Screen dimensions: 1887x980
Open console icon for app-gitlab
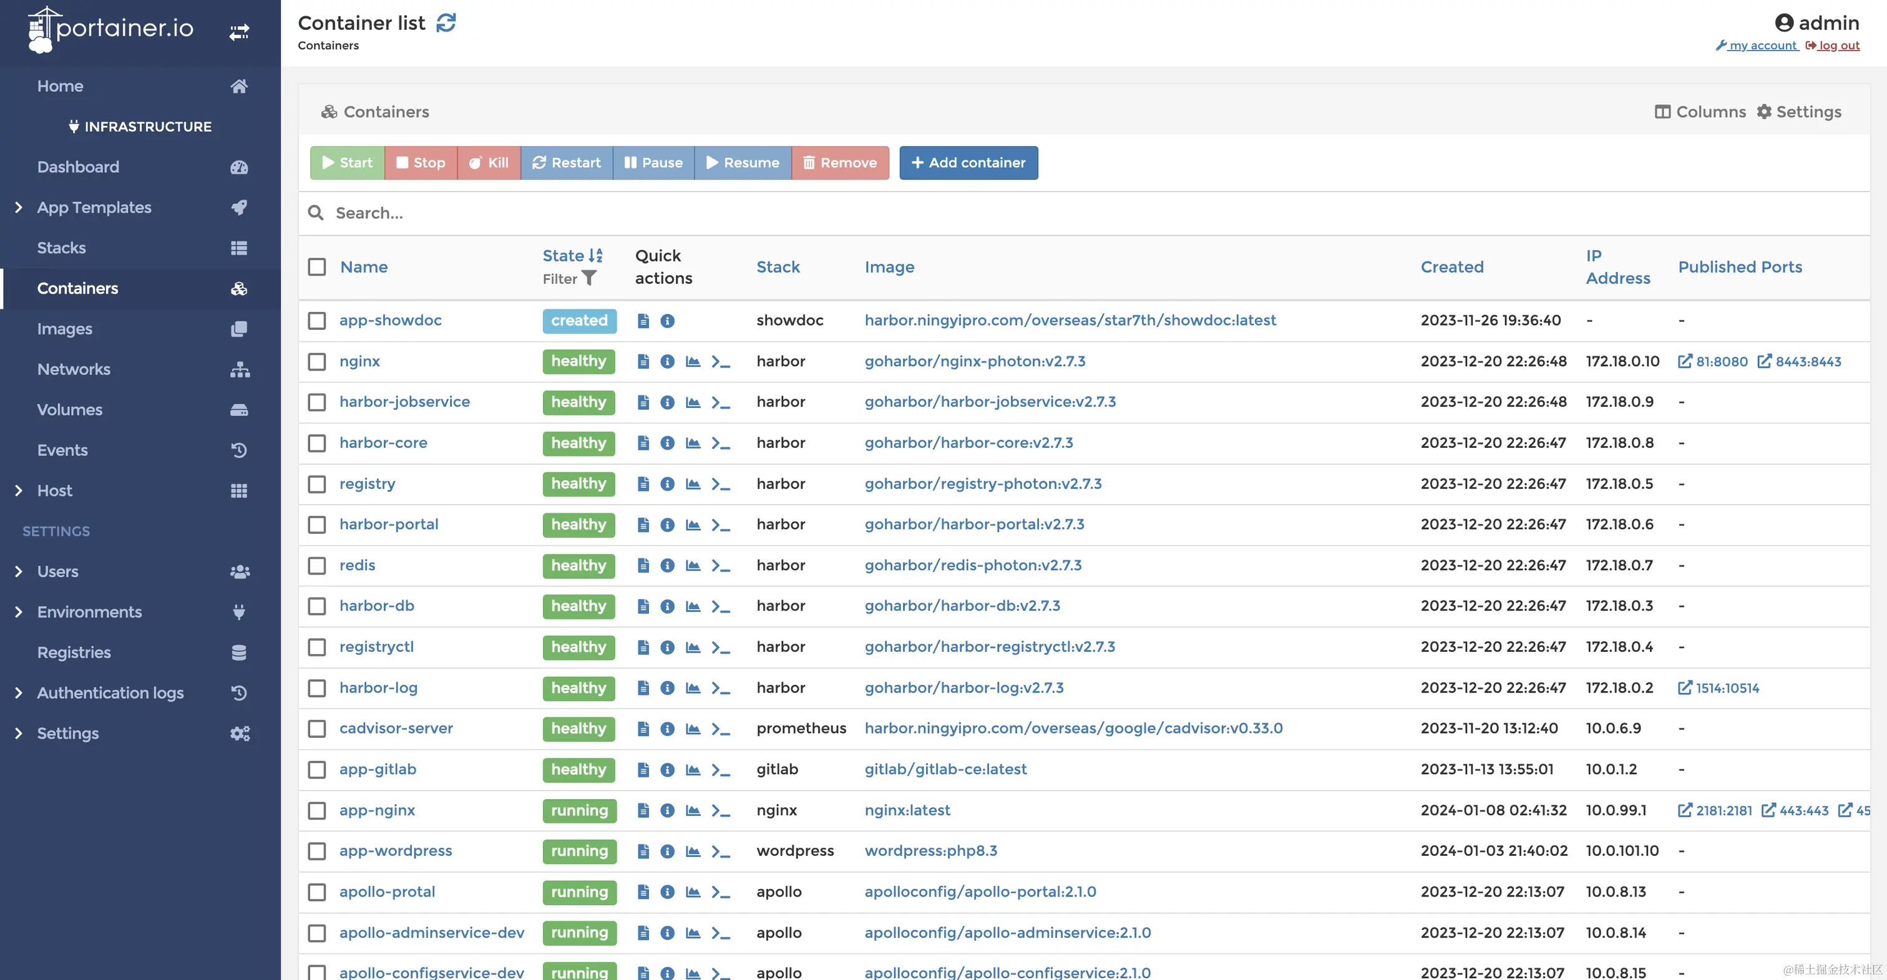(721, 770)
